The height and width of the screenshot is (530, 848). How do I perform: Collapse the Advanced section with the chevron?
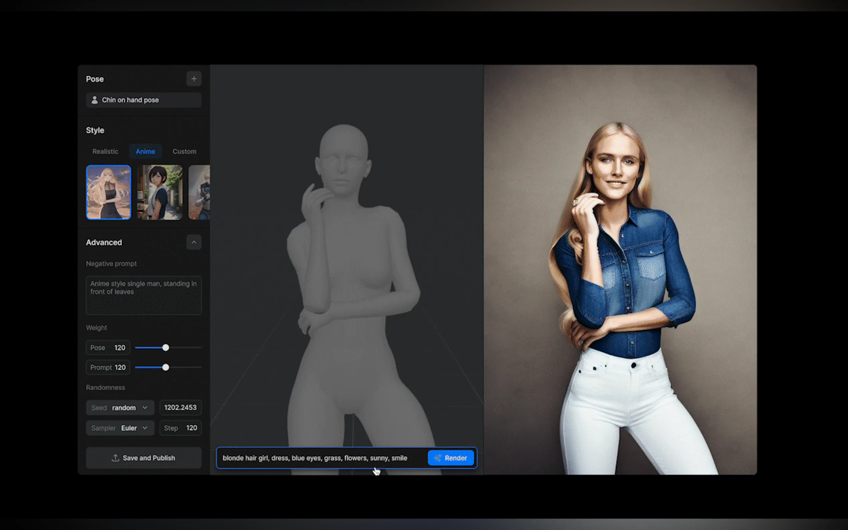194,242
